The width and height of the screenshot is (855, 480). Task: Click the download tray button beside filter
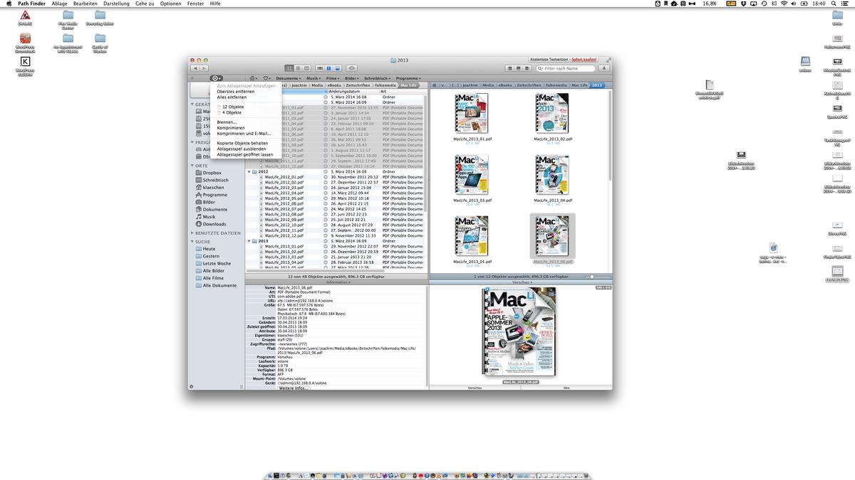pyautogui.click(x=604, y=68)
